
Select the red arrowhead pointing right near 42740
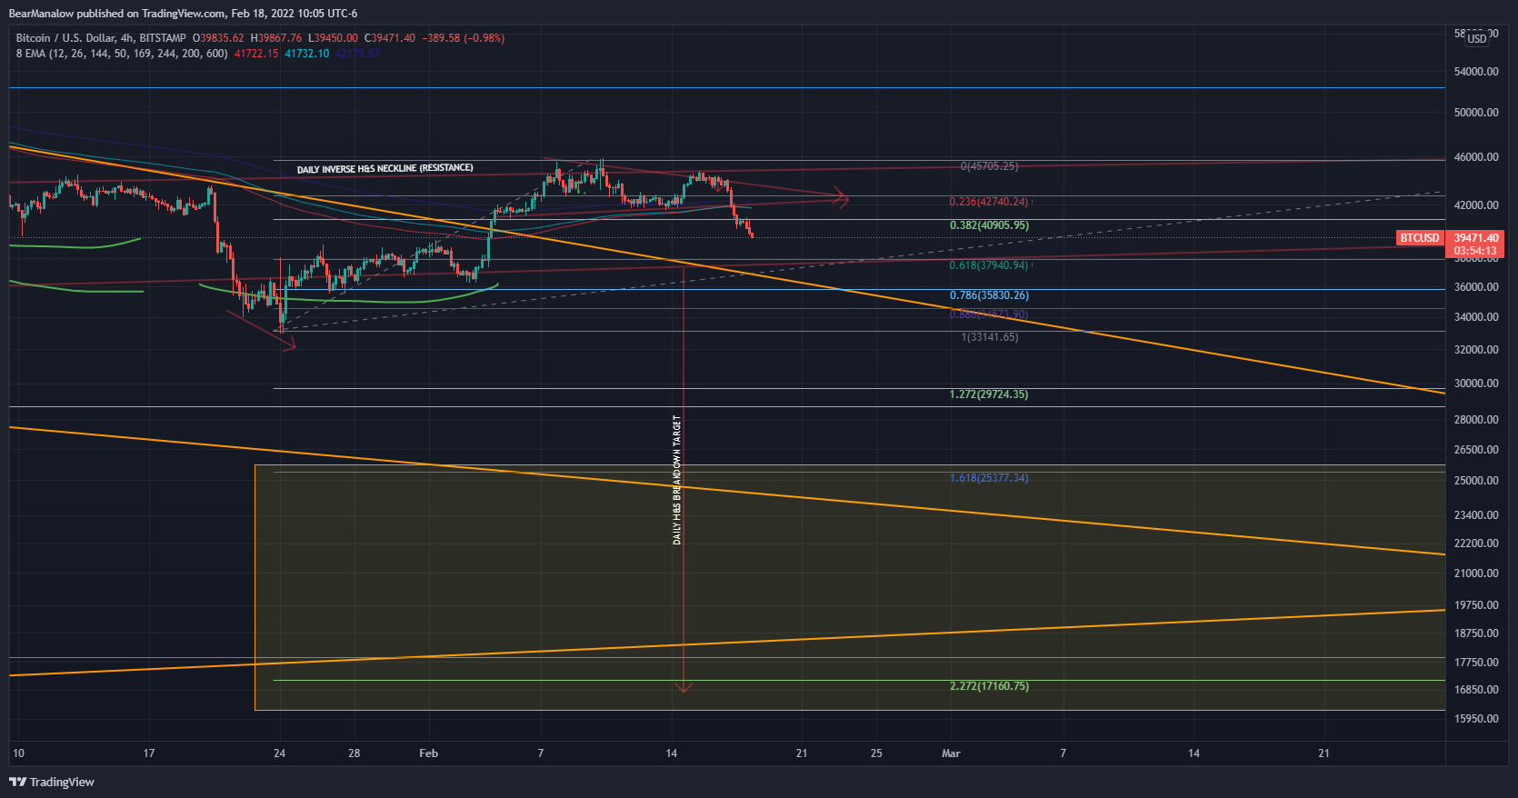coord(842,198)
